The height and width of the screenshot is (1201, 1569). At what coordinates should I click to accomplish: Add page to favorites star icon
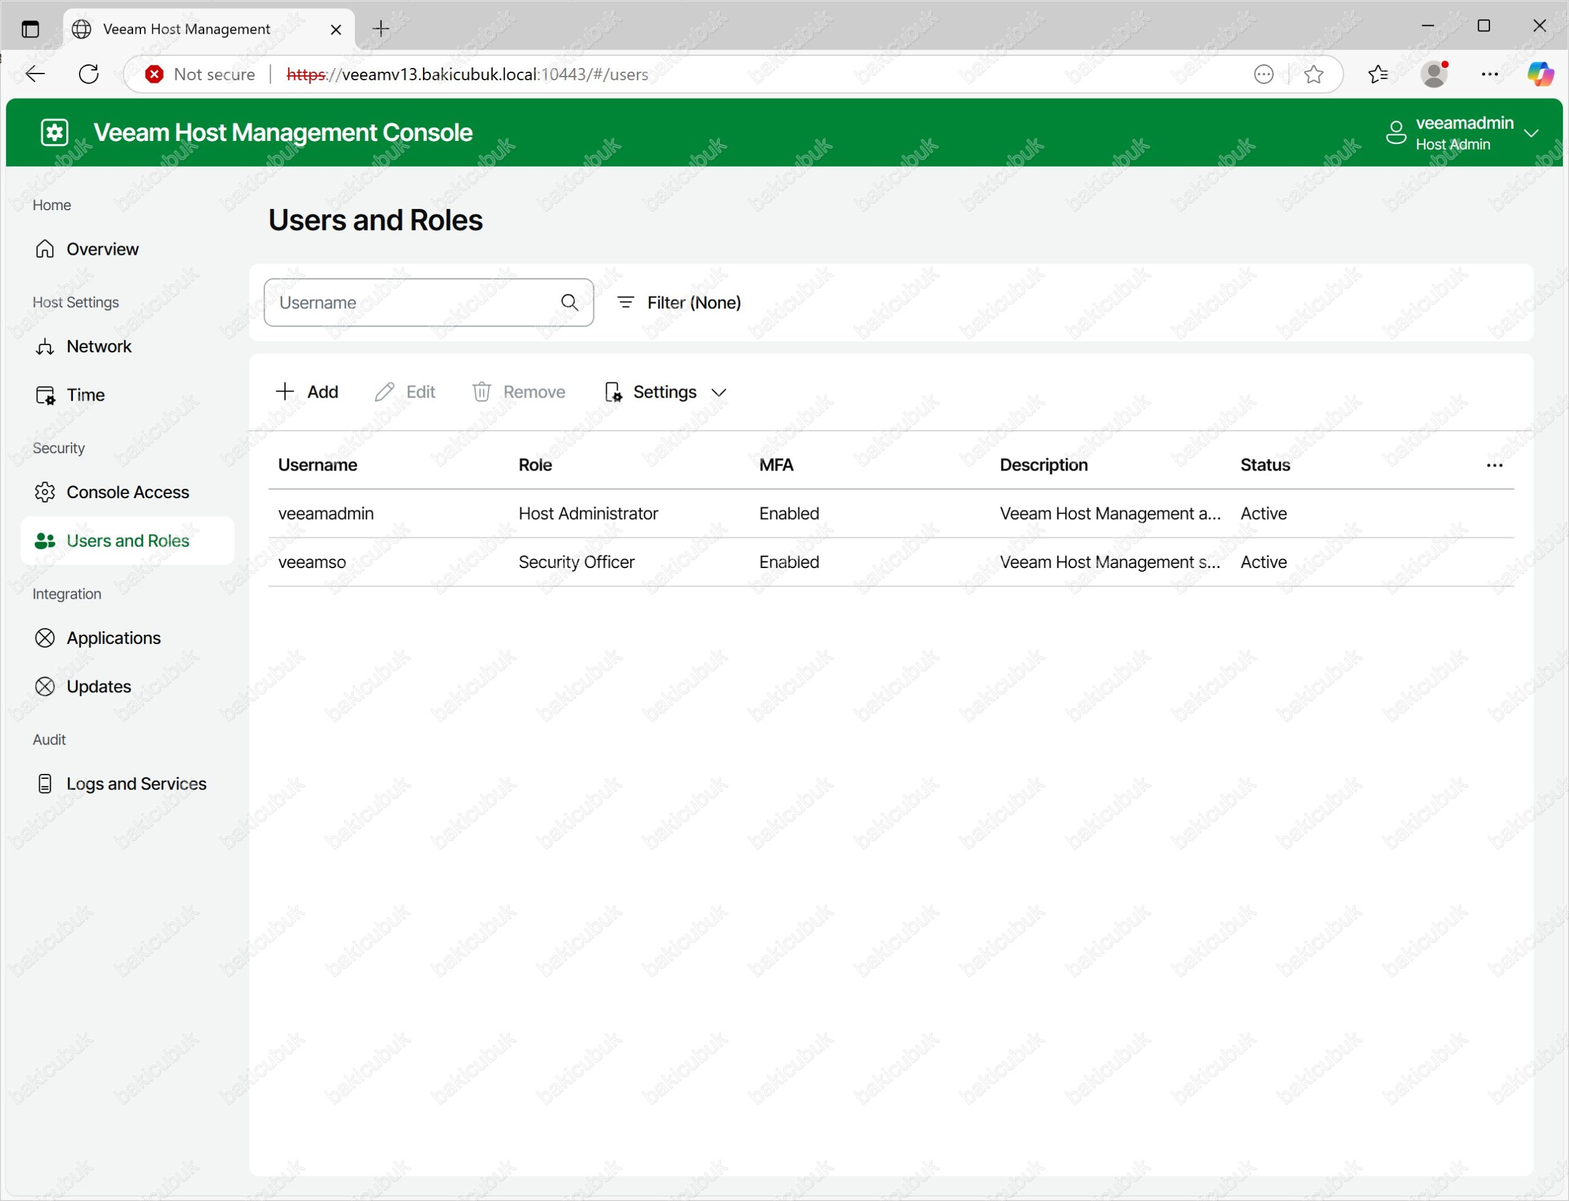click(1313, 74)
